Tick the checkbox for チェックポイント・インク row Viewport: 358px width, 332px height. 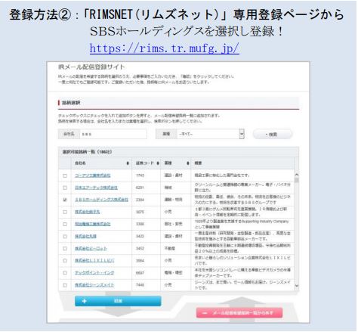click(x=65, y=273)
